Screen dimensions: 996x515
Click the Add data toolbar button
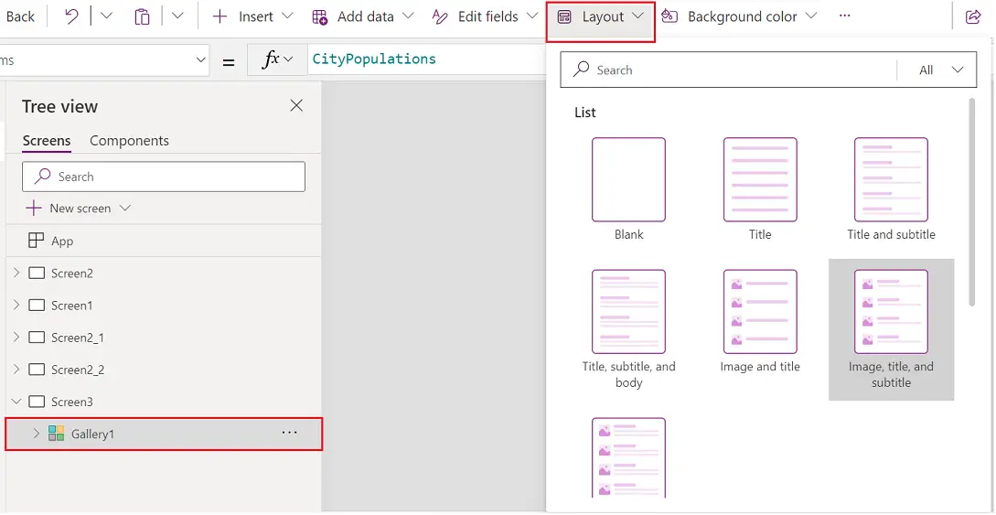[363, 16]
